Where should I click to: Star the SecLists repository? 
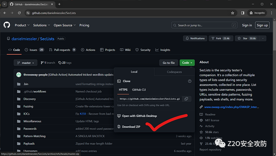(247, 39)
